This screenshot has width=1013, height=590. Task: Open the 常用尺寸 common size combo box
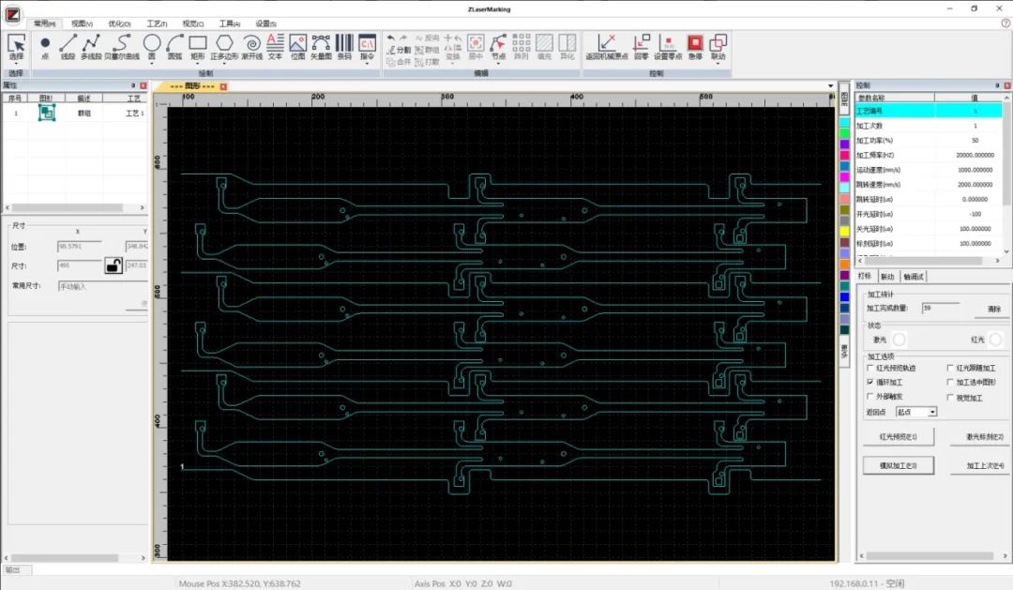[103, 286]
